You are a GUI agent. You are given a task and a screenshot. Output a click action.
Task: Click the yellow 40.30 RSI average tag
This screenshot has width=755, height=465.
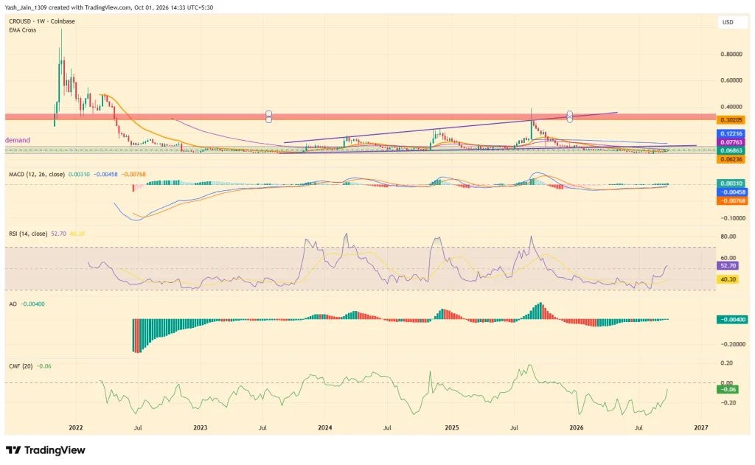coord(728,279)
